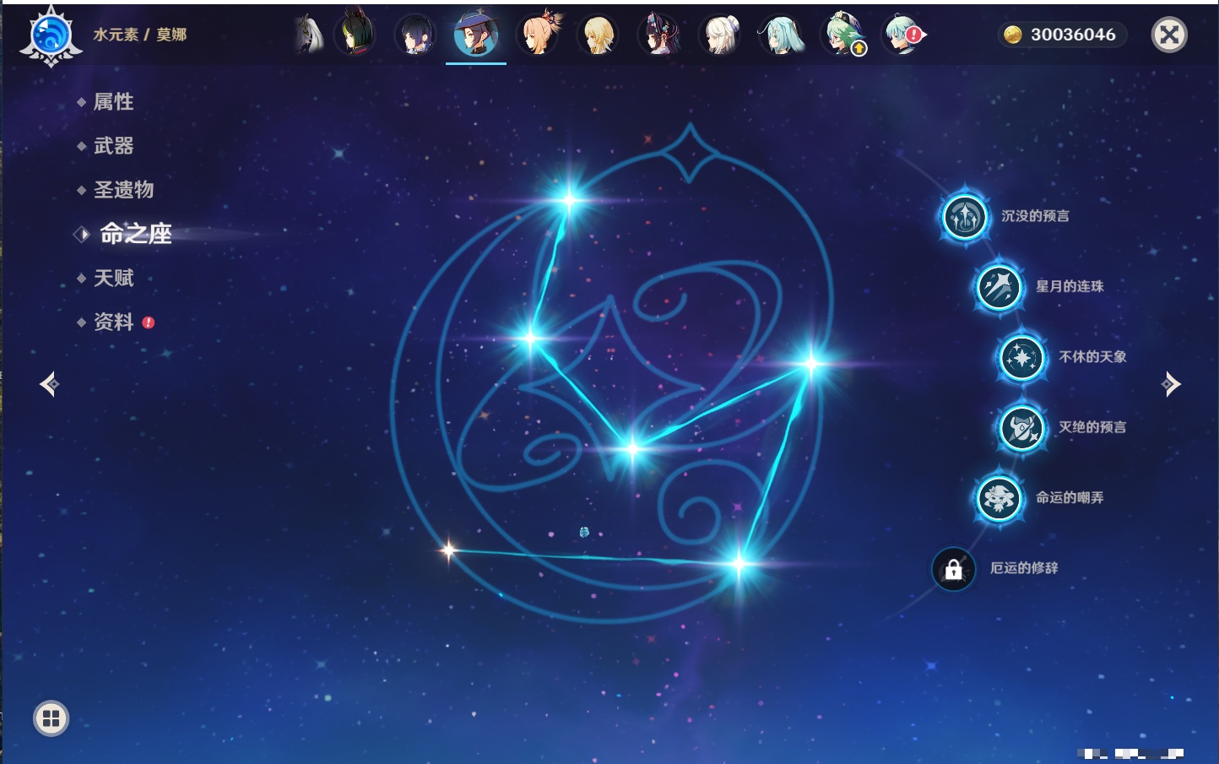Open the 星月的连珠 constellation icon
The width and height of the screenshot is (1219, 764).
tap(1000, 287)
